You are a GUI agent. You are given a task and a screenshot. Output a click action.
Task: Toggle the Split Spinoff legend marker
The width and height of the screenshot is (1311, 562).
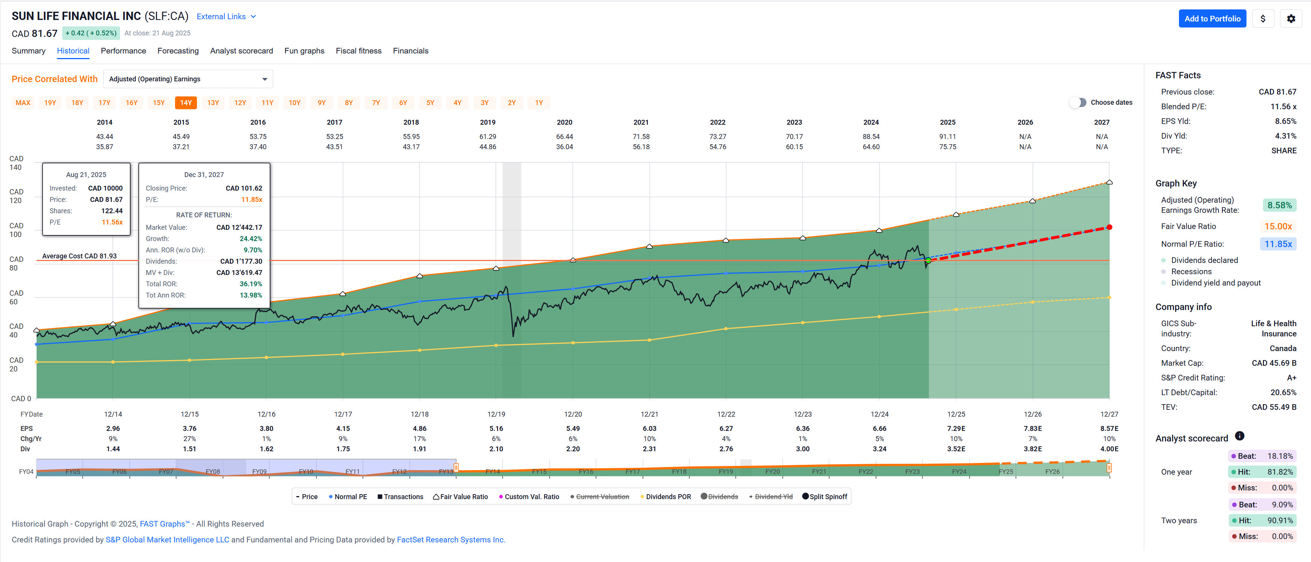click(x=805, y=496)
